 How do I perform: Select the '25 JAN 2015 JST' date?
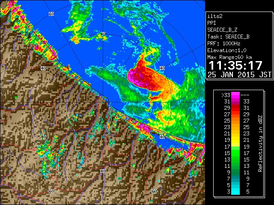tap(240, 75)
